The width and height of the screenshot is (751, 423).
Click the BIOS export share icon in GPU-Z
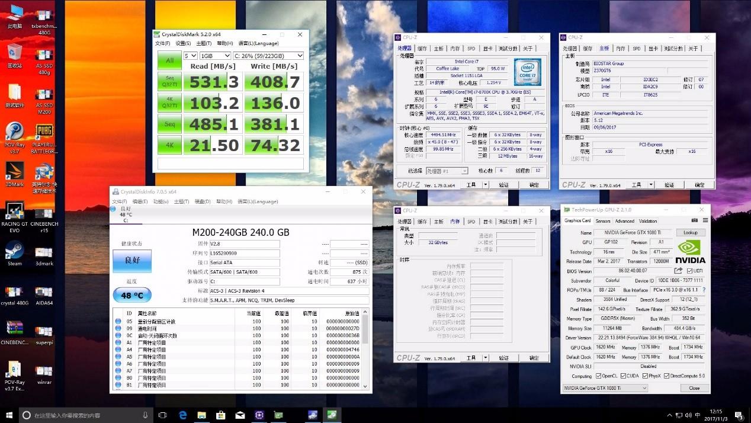point(678,271)
